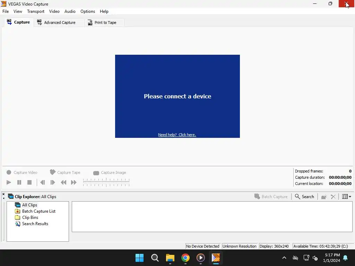Image resolution: width=355 pixels, height=266 pixels.
Task: Click the Rewind icon
Action: pyautogui.click(x=63, y=182)
